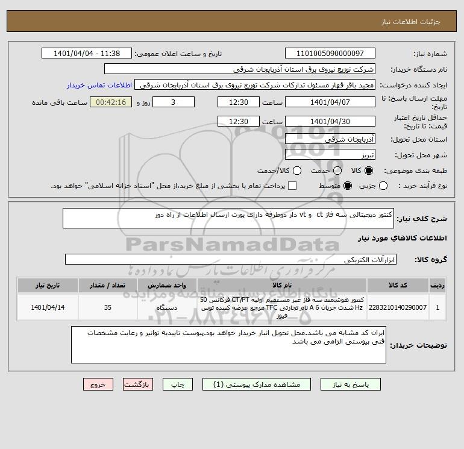Click the response deadline date 1401/04/07

[330, 102]
